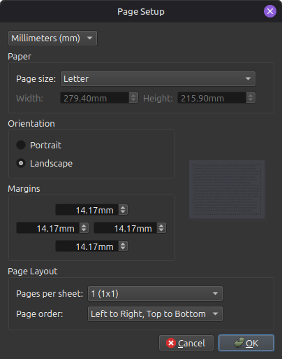Click the top margin spinner arrows
The image size is (282, 359).
pyautogui.click(x=123, y=210)
